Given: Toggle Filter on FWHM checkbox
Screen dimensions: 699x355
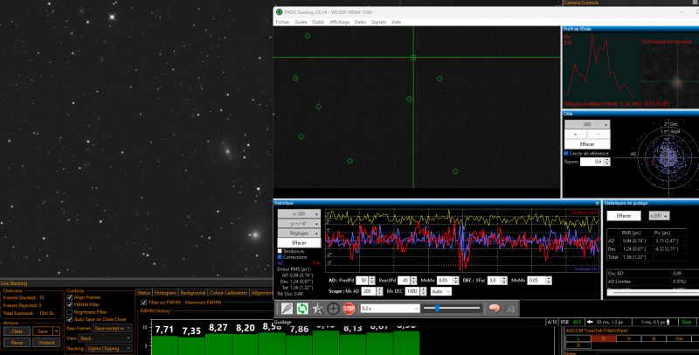Looking at the screenshot, I should pyautogui.click(x=143, y=303).
